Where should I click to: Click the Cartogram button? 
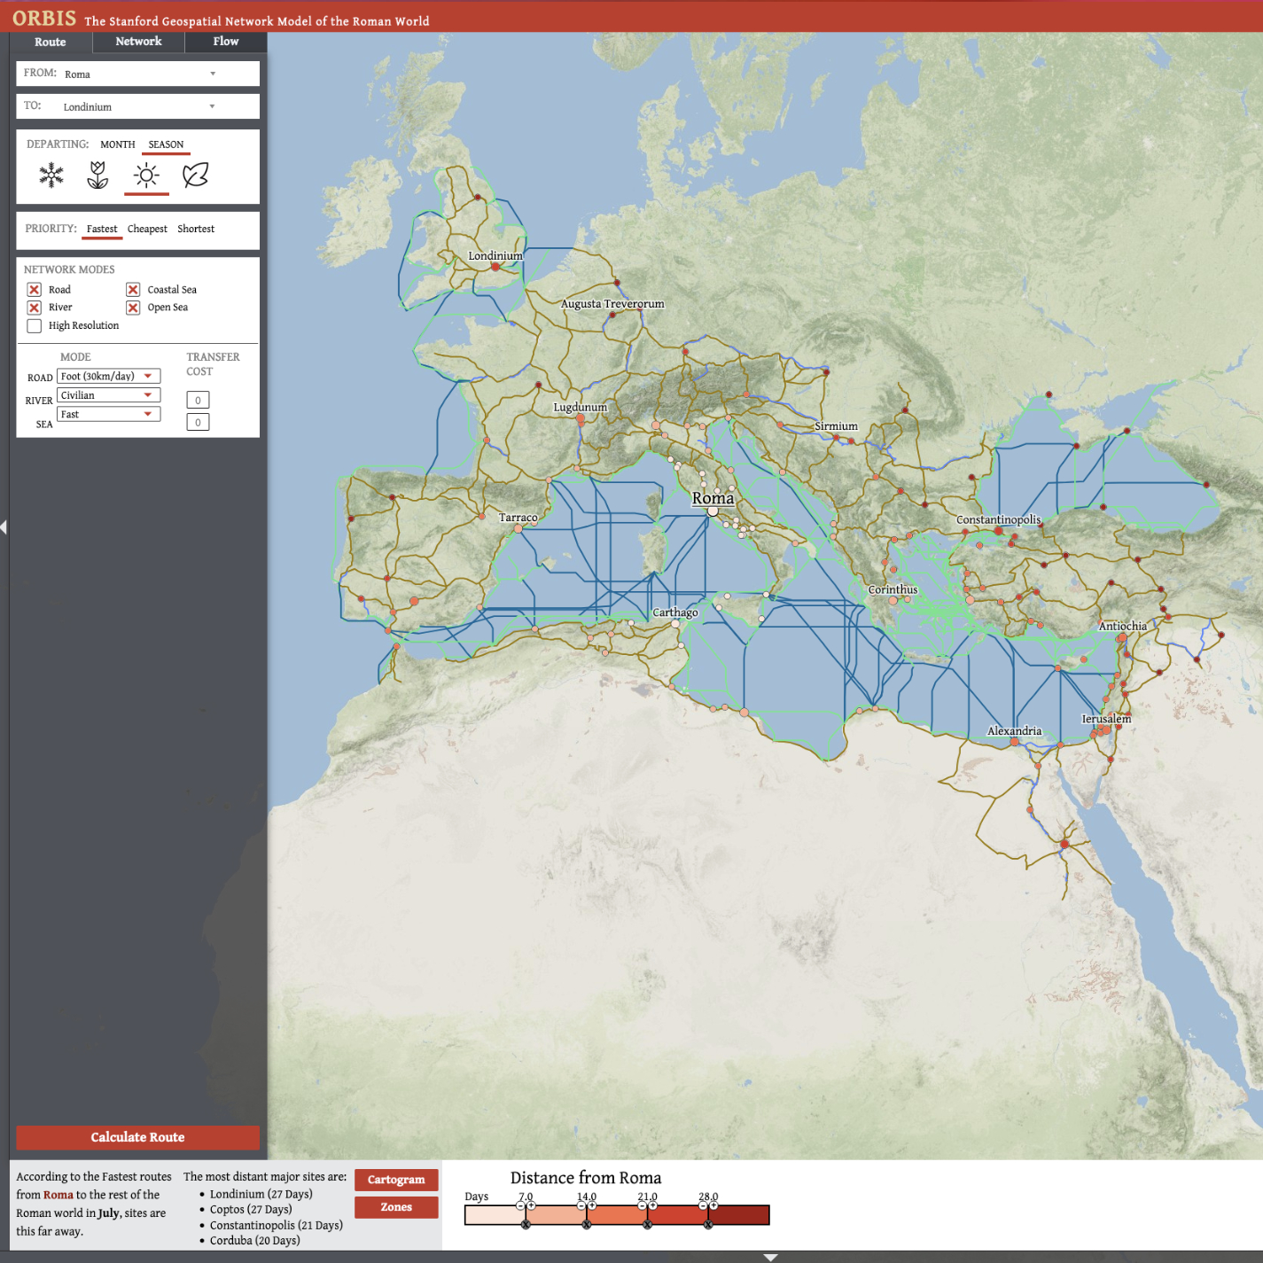coord(396,1180)
